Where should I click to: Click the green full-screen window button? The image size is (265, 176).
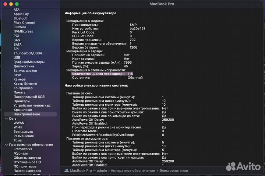(x=17, y=4)
